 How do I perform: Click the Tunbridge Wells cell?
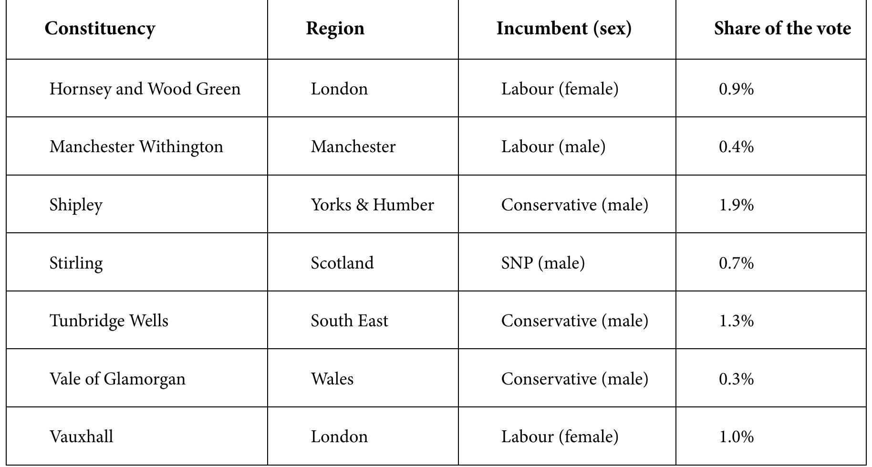[x=109, y=321]
